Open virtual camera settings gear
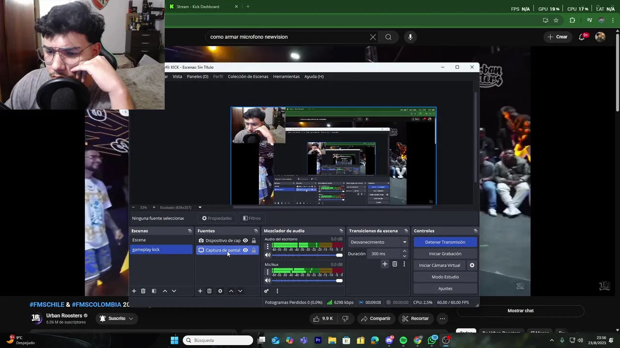 click(472, 265)
